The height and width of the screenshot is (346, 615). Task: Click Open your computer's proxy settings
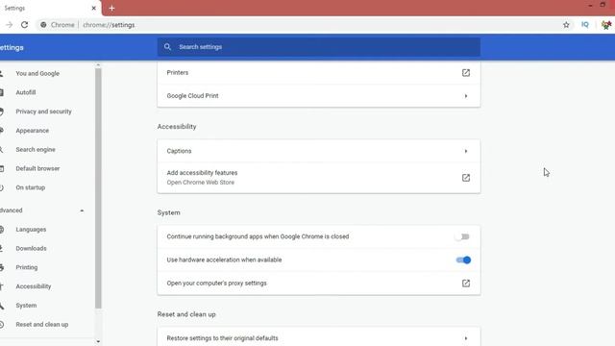tap(318, 284)
